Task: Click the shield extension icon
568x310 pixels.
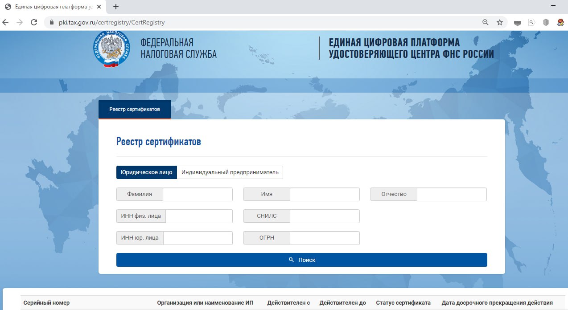Action: point(546,22)
